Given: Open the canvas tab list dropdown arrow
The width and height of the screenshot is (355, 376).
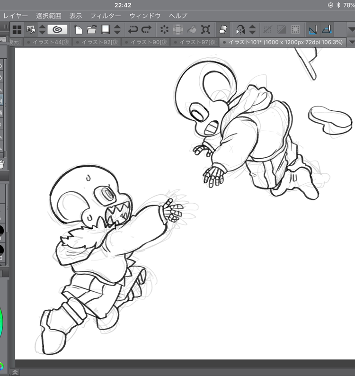Looking at the screenshot, I should pyautogui.click(x=352, y=42).
